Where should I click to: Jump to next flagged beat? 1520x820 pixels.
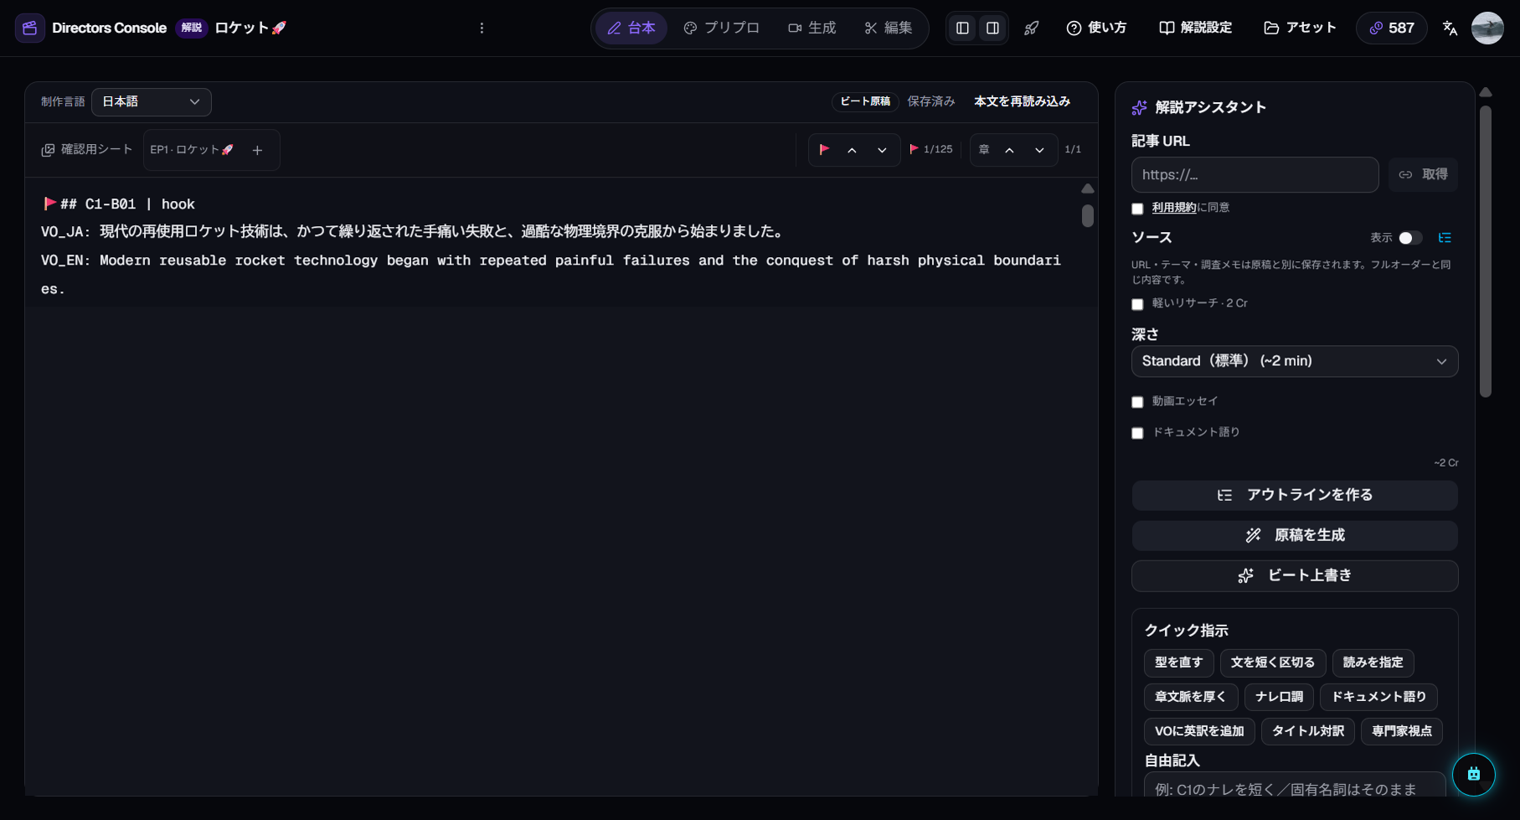[x=882, y=150]
